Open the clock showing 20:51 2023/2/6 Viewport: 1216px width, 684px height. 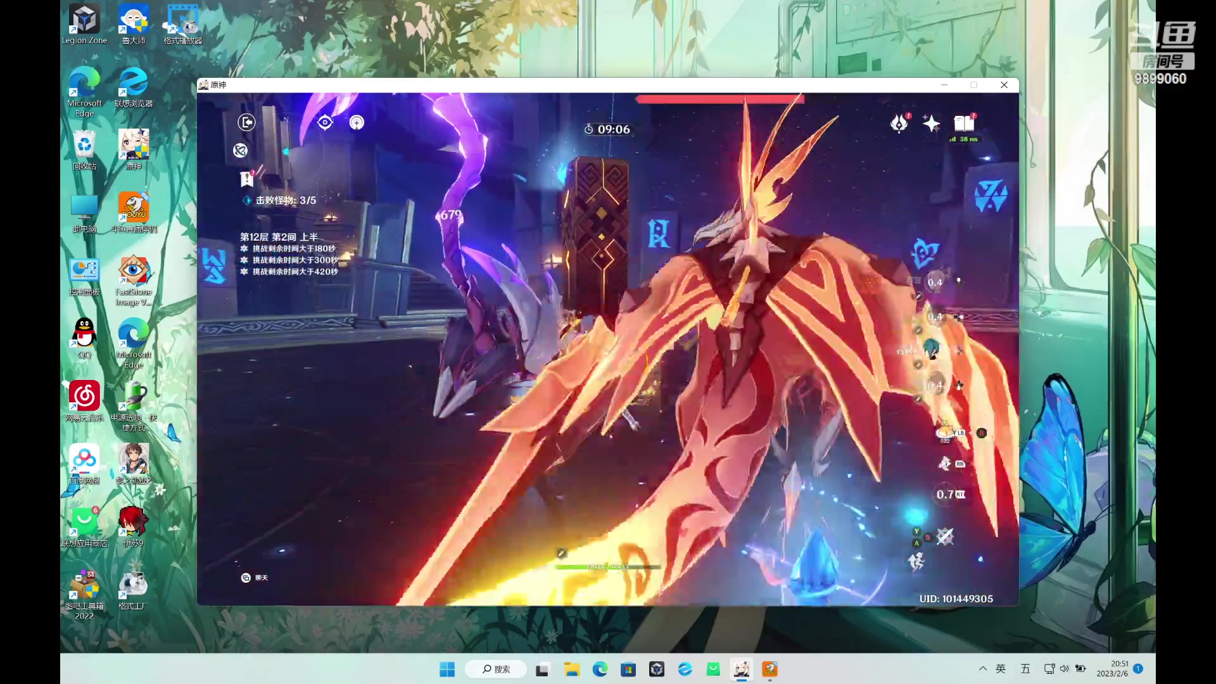click(1113, 669)
